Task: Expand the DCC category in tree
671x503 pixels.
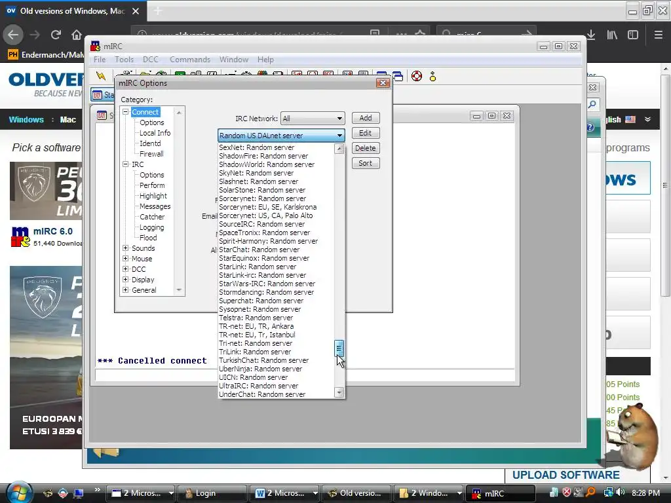Action: coord(125,269)
